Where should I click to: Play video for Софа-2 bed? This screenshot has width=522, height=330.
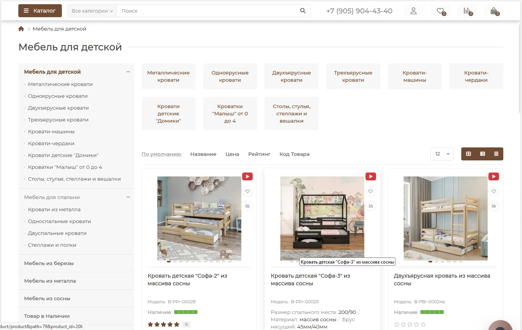coord(247,176)
